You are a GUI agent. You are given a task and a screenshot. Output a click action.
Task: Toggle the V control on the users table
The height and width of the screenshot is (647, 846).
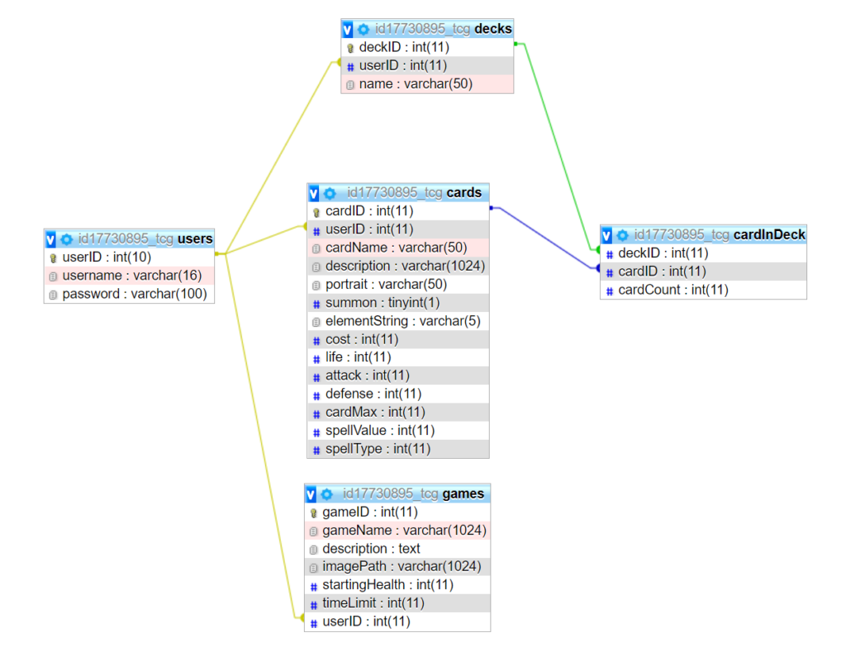click(x=50, y=239)
